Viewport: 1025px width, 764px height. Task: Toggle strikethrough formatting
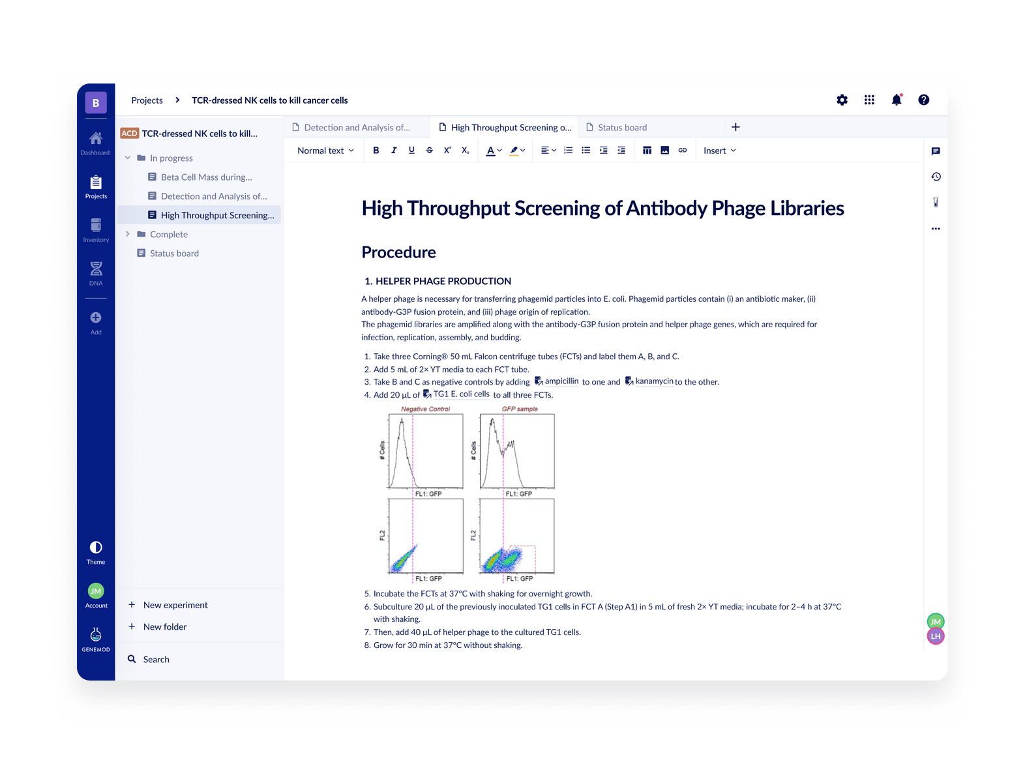point(429,150)
